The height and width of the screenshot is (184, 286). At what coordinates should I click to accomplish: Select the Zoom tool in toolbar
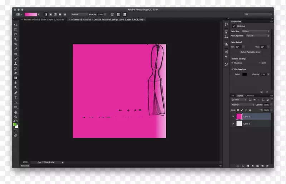click(16, 117)
